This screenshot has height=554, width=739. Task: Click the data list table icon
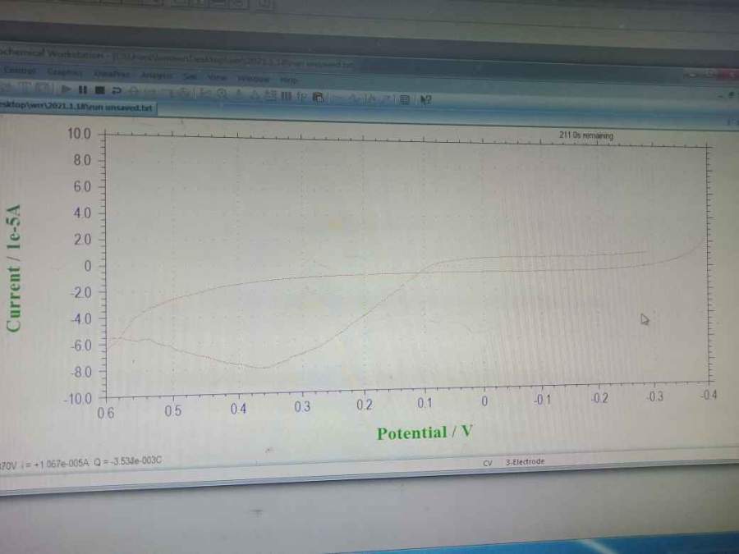click(404, 99)
